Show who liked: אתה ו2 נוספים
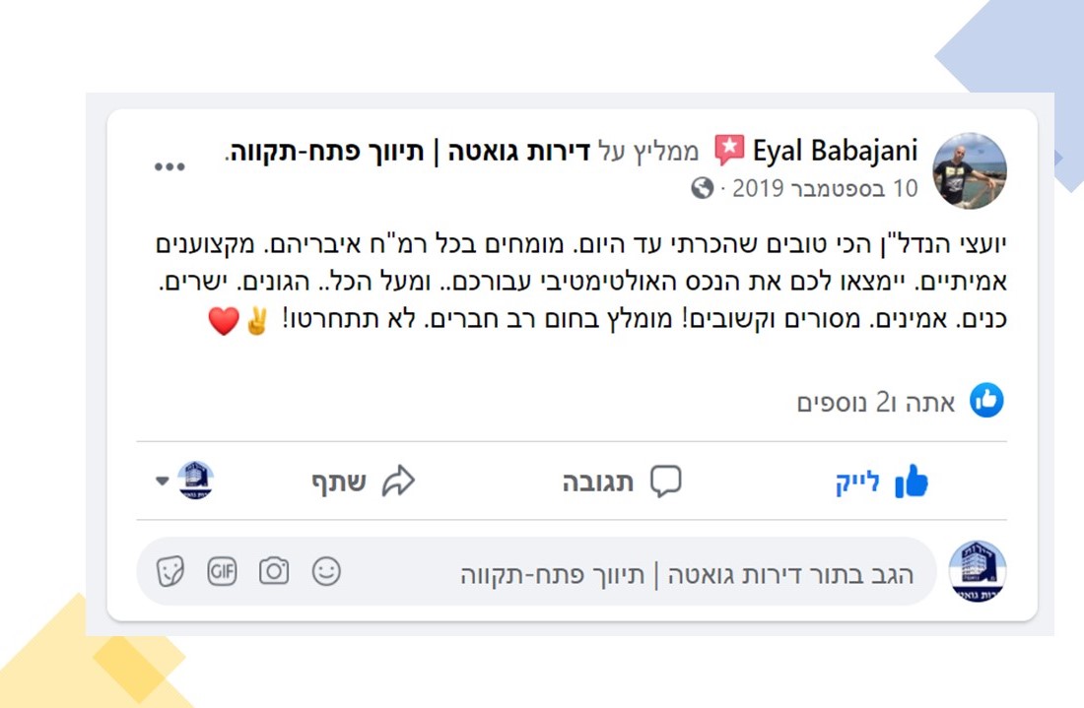This screenshot has height=708, width=1084. point(876,402)
